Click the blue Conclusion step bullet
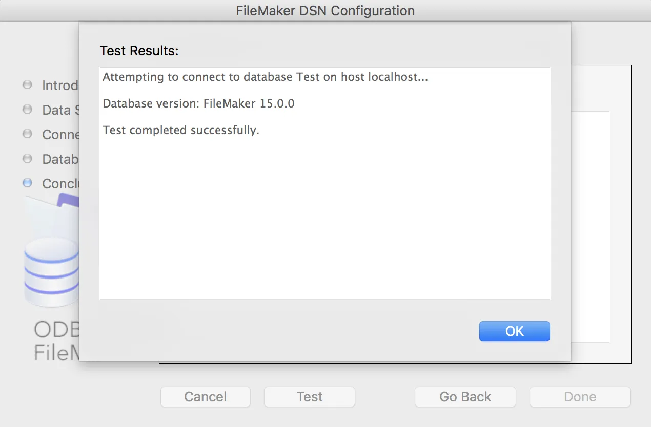The width and height of the screenshot is (651, 427). point(27,183)
